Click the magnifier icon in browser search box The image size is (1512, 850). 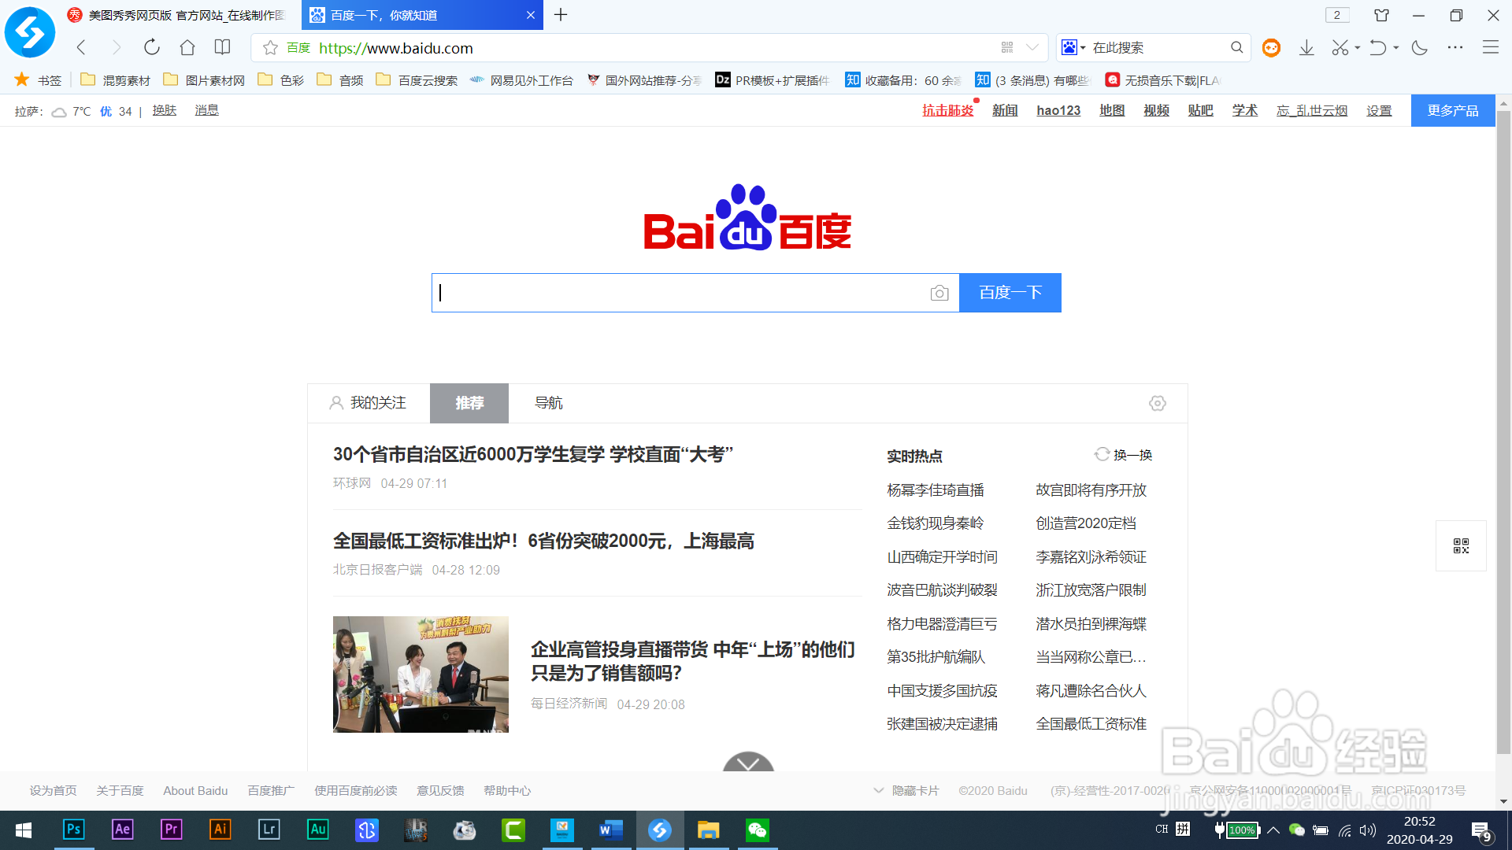tap(1237, 48)
